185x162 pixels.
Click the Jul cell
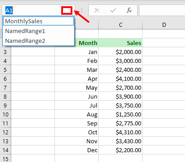coord(77,105)
